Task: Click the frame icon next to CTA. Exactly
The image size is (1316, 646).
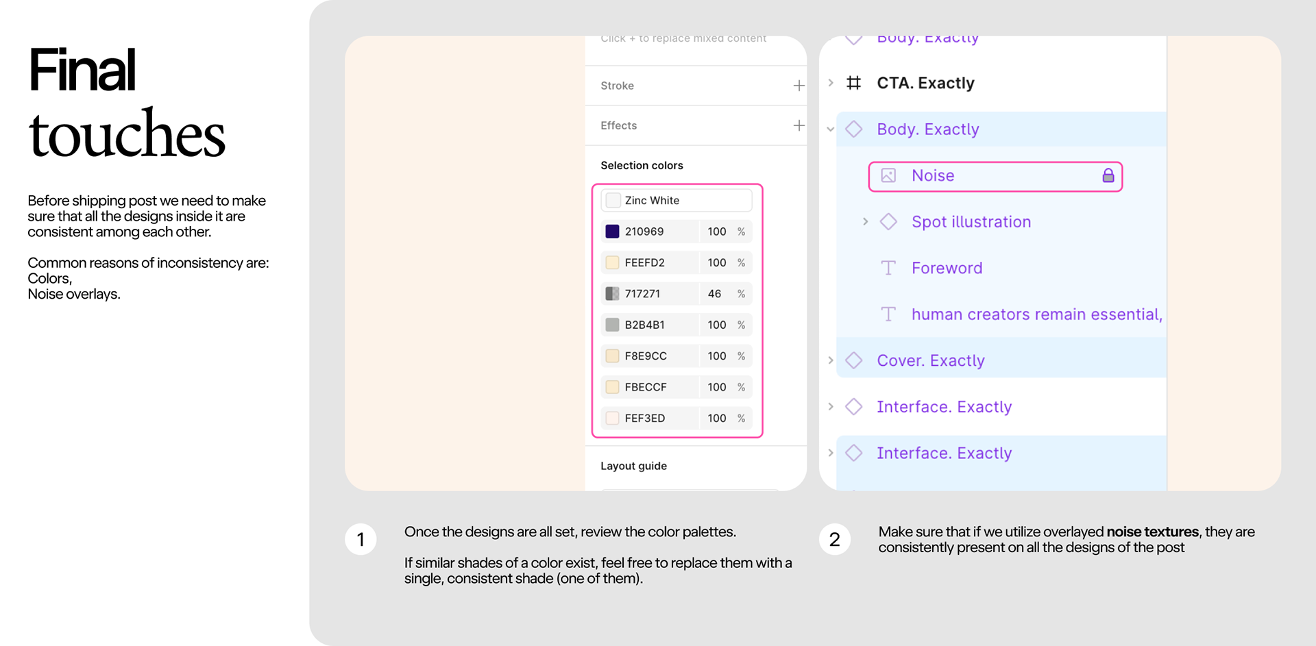Action: [x=853, y=83]
